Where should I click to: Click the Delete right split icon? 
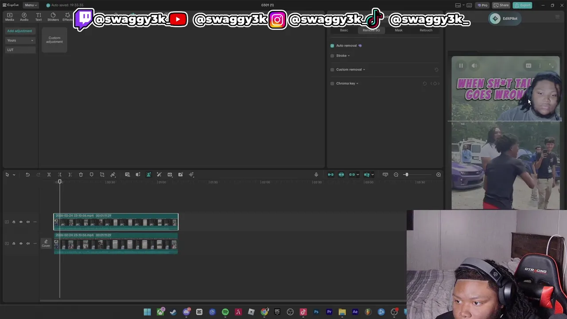pyautogui.click(x=70, y=175)
